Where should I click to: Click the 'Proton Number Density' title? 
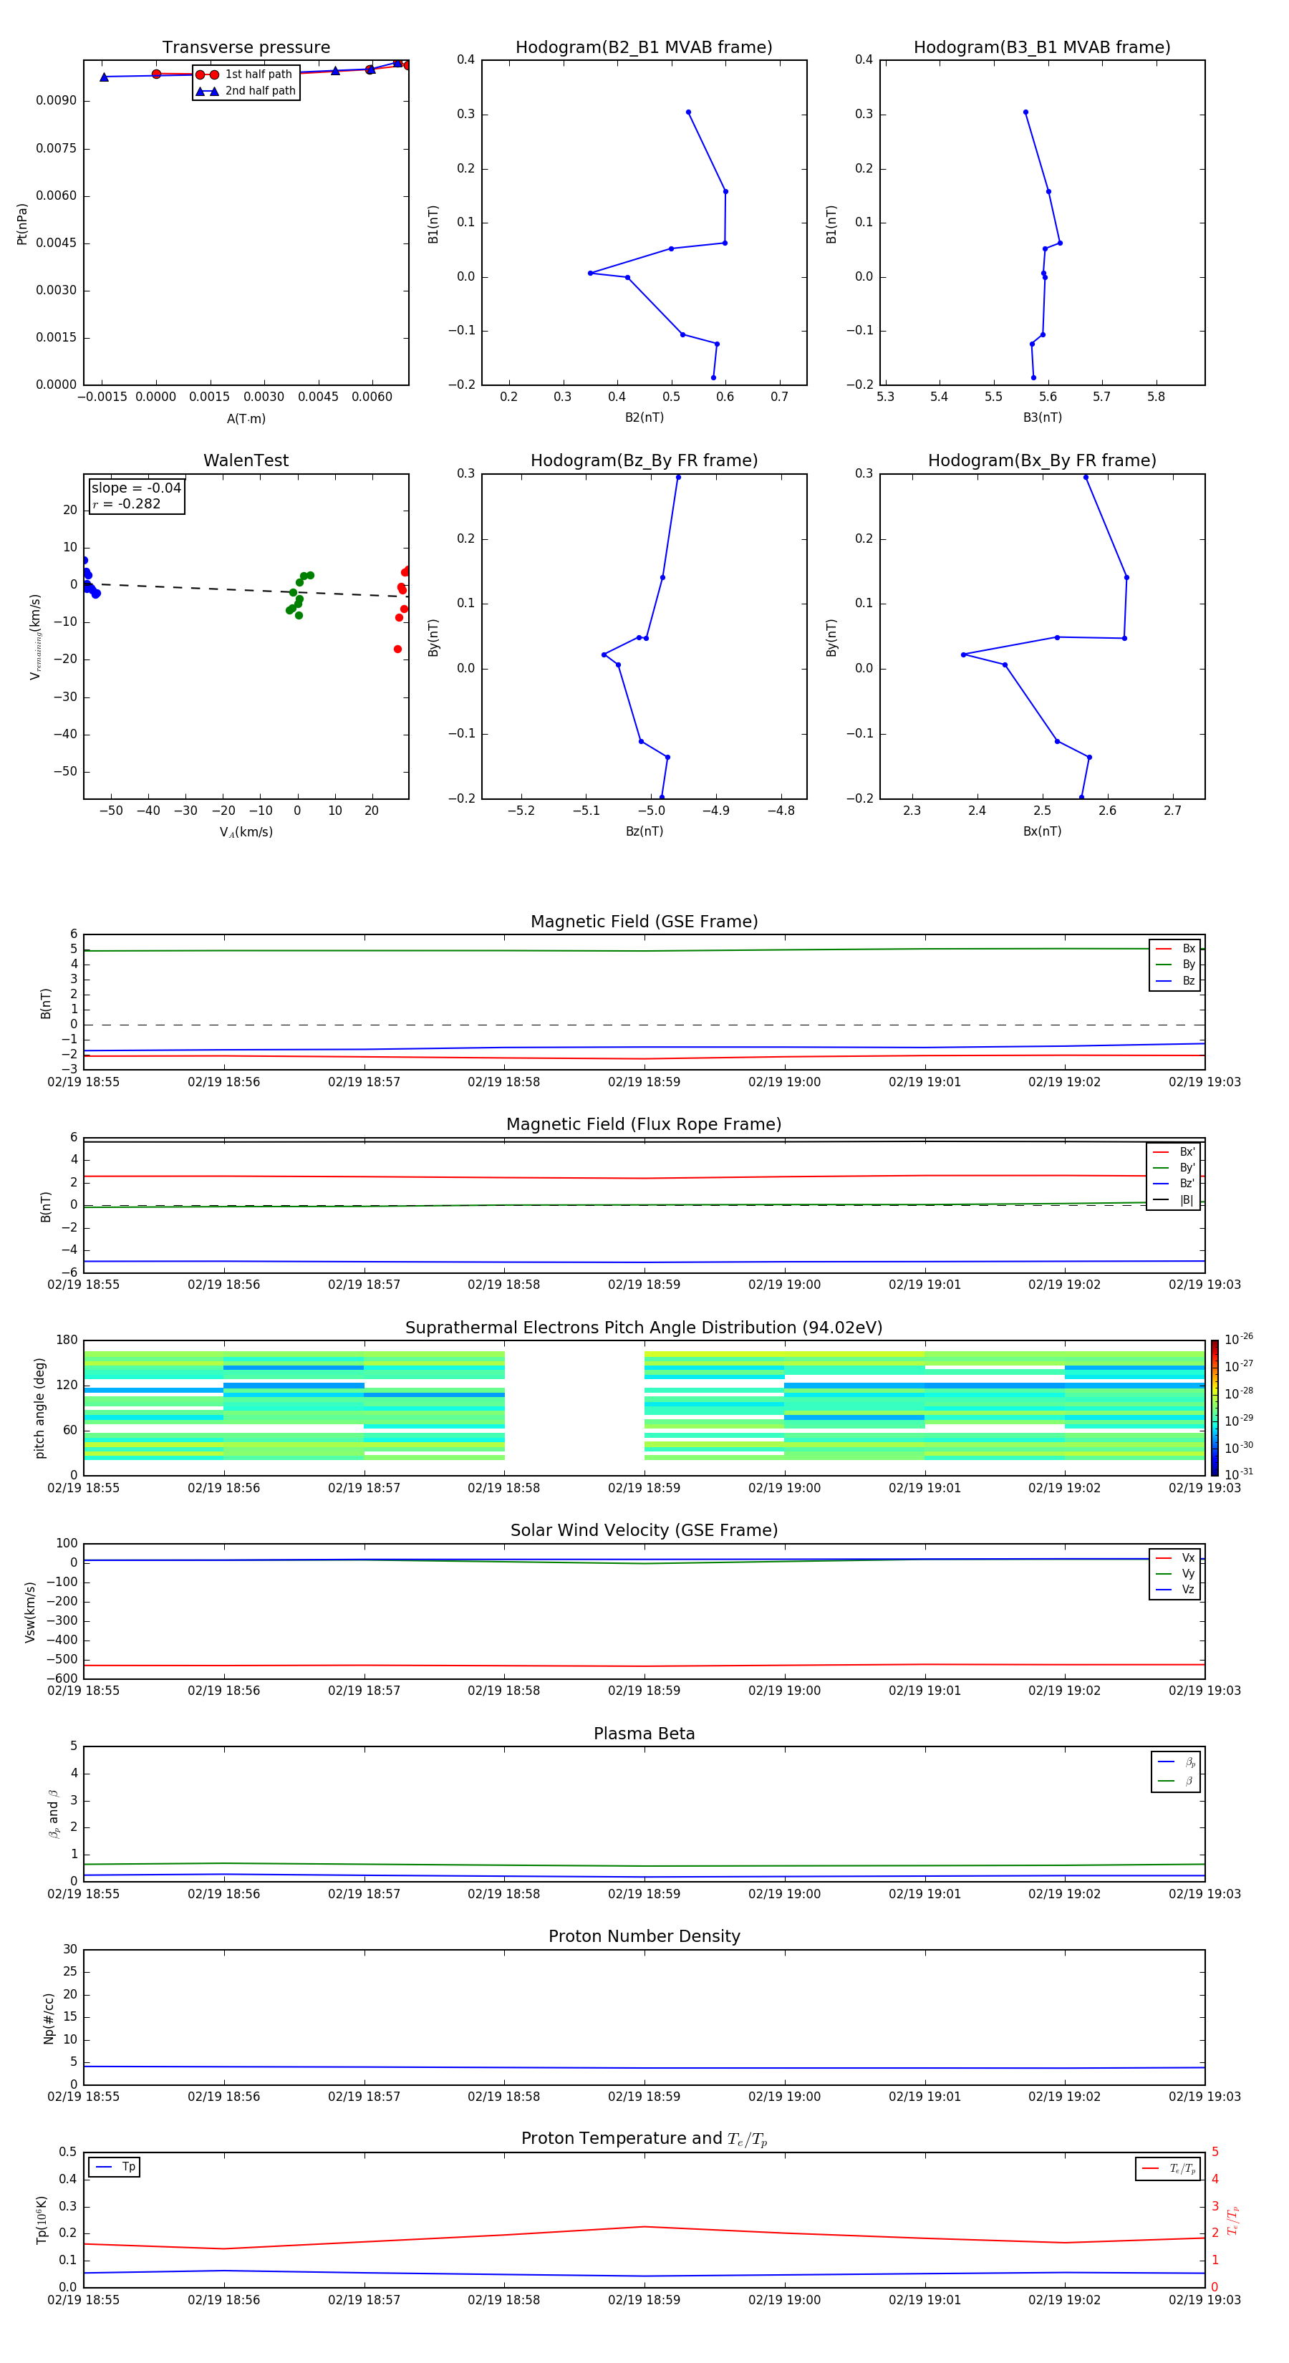644,1936
